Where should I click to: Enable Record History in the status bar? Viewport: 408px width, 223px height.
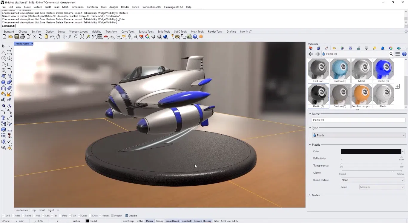[x=203, y=221]
